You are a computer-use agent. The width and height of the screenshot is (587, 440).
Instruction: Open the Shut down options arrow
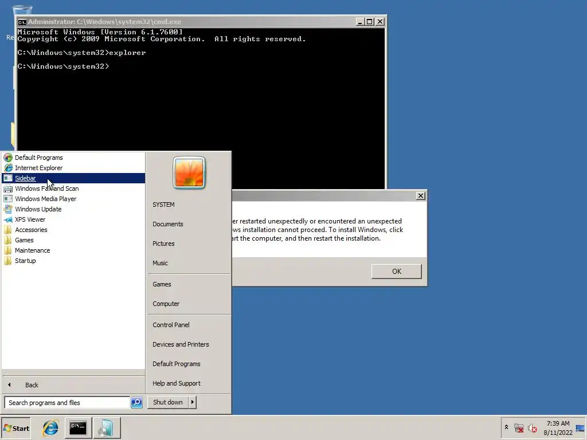(x=193, y=402)
